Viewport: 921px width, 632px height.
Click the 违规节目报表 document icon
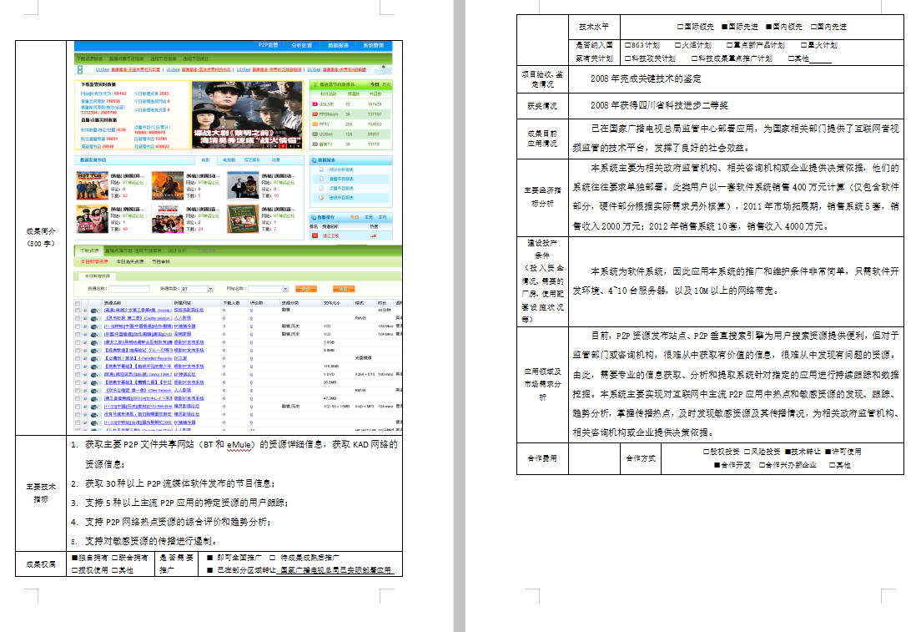coord(322,197)
